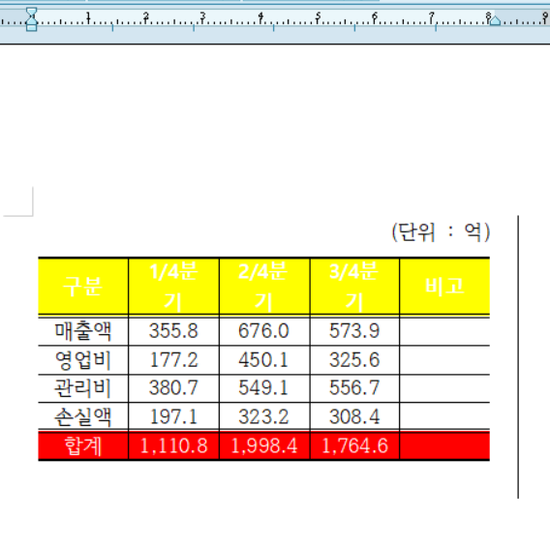Select the 1/4분기 column header cell
The image size is (550, 550).
pyautogui.click(x=173, y=287)
